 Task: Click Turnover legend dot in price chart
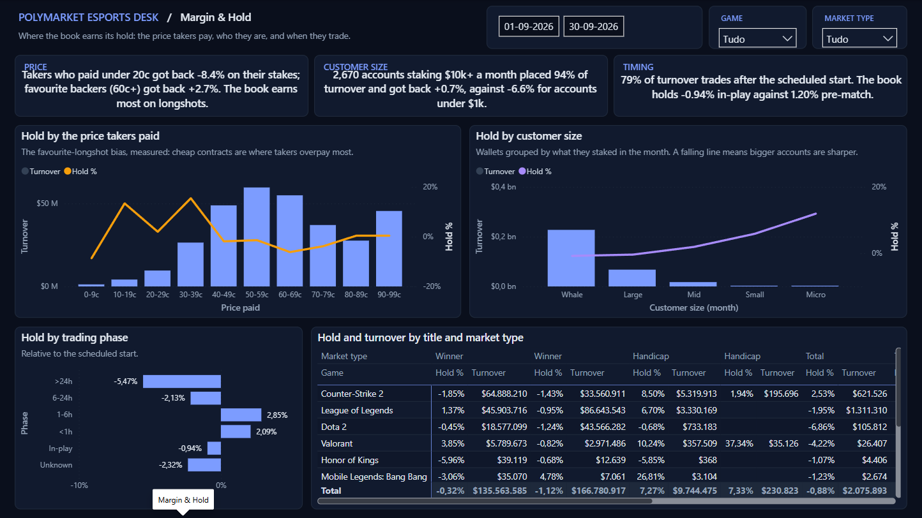click(25, 172)
